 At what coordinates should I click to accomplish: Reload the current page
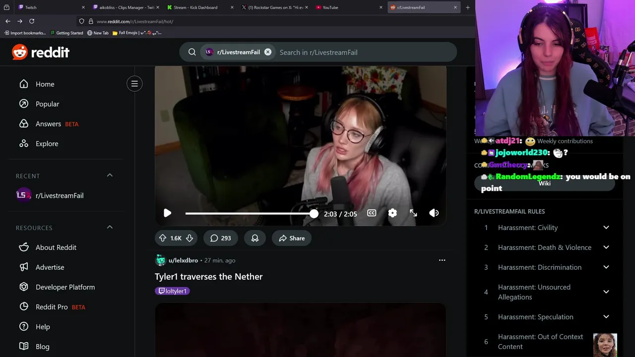click(32, 21)
